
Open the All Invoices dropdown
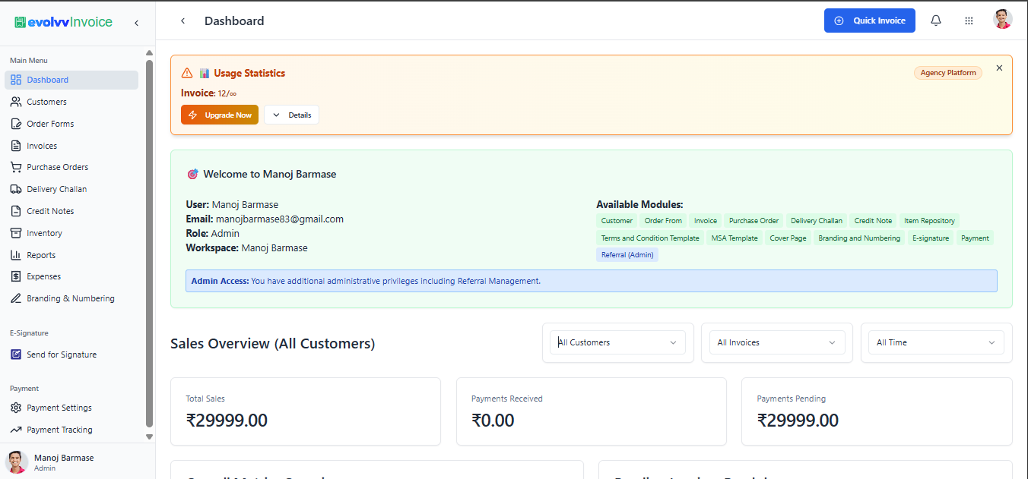[x=777, y=342]
